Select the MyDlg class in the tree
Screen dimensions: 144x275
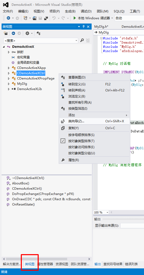point(22,84)
